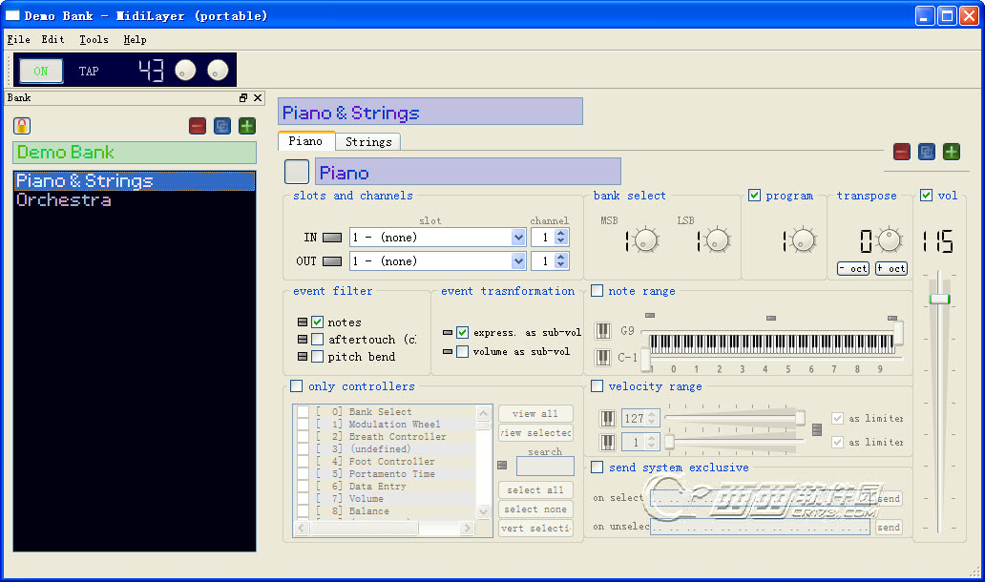Viewport: 985px width, 582px height.
Task: Click the blue duplicate icon above the vol section
Action: 927,152
